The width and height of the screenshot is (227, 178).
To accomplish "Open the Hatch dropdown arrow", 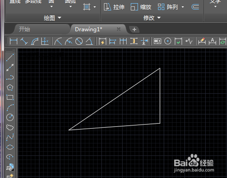I will pyautogui.click(x=94, y=7).
